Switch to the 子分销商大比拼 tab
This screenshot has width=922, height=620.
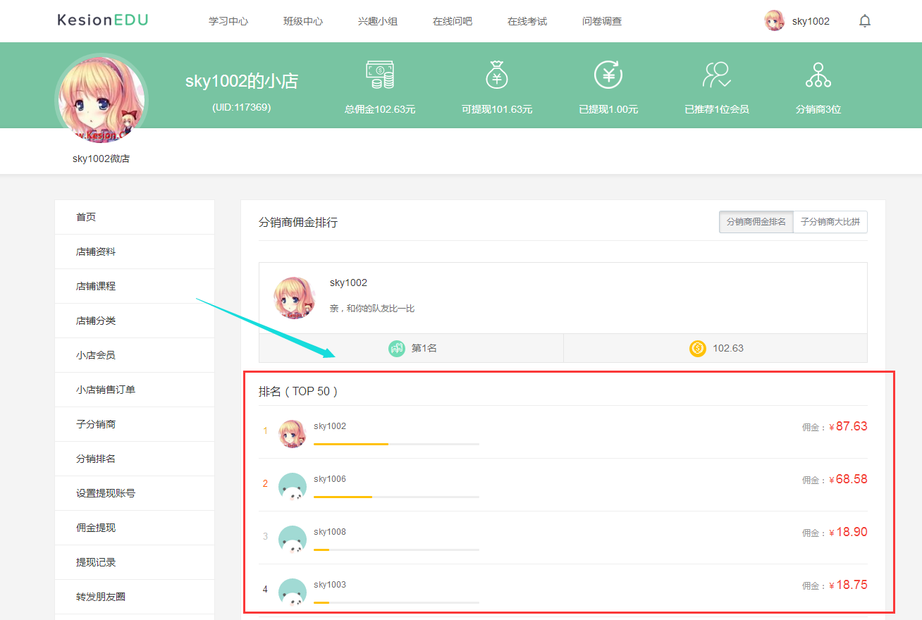pyautogui.click(x=830, y=221)
